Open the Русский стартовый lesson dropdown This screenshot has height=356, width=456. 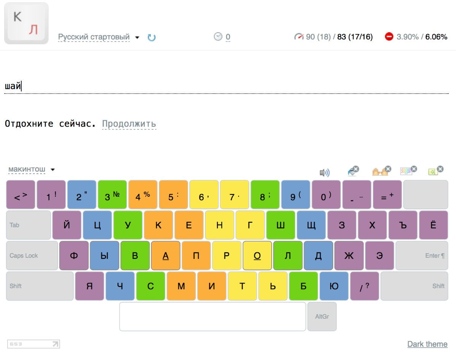point(99,37)
